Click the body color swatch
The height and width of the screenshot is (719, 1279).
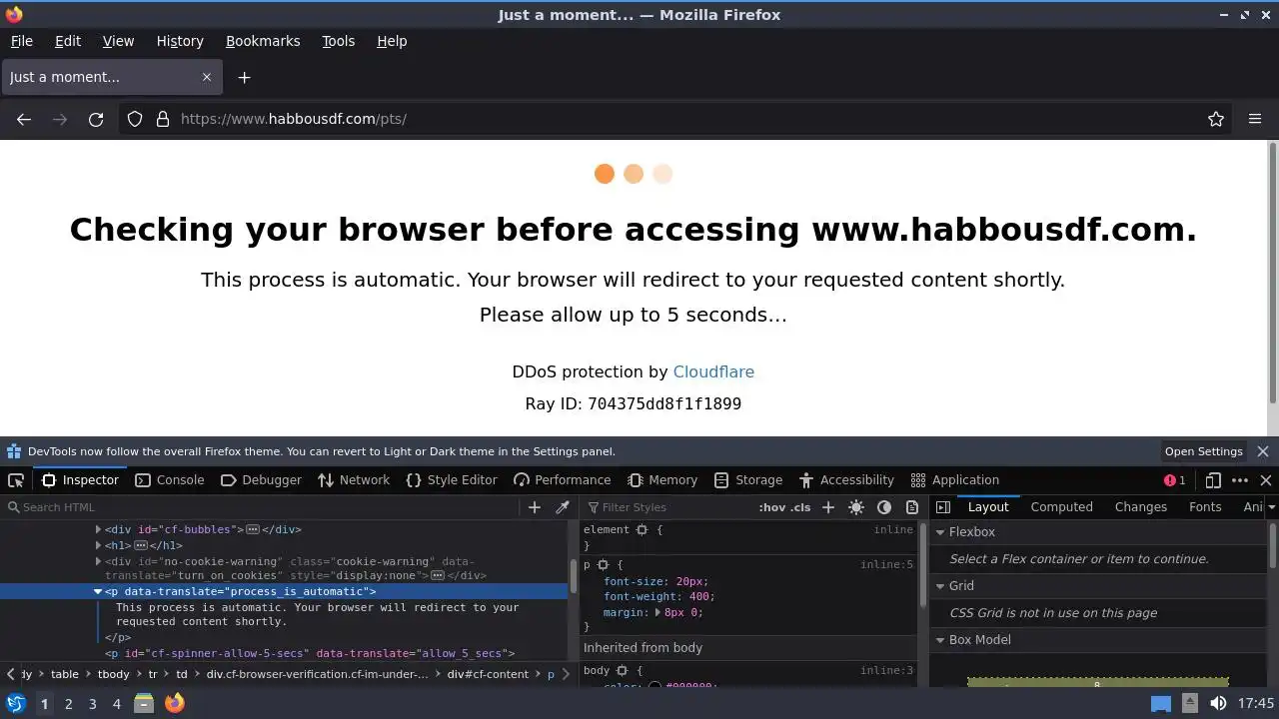coord(655,685)
